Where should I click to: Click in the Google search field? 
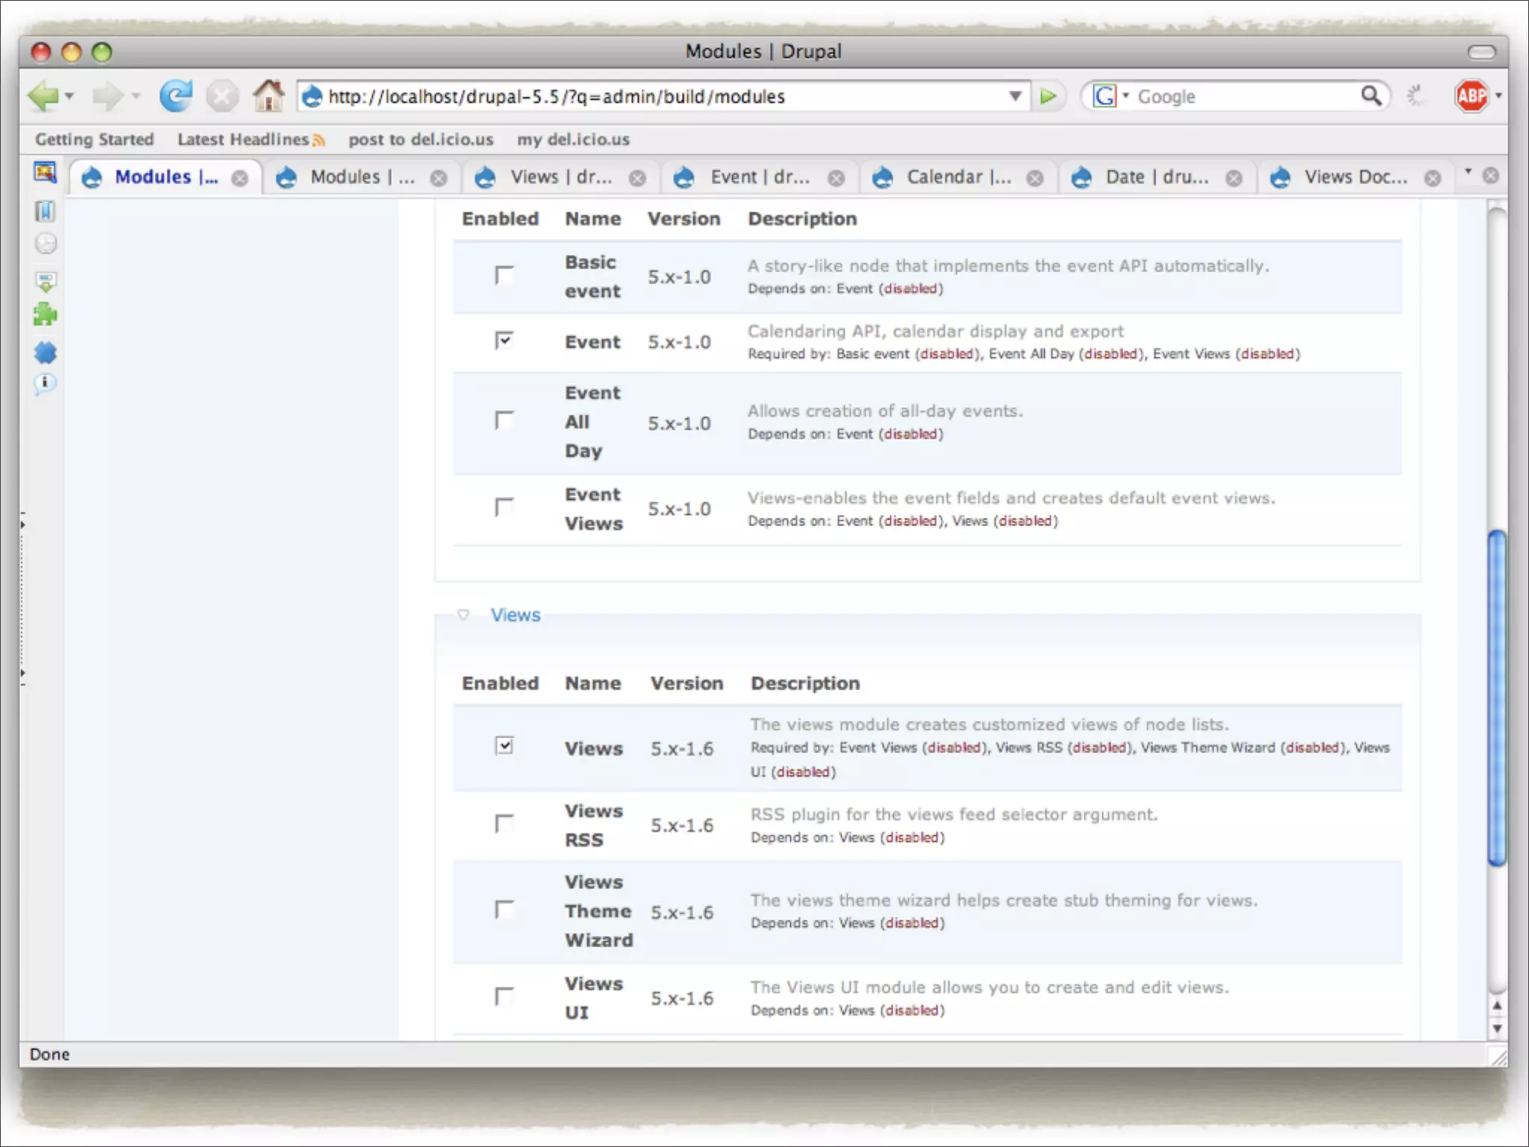coord(1239,97)
